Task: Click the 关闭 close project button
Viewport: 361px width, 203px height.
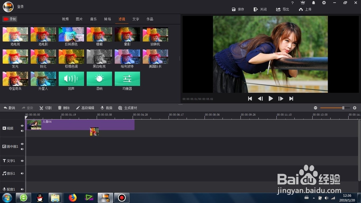Action: pyautogui.click(x=260, y=9)
